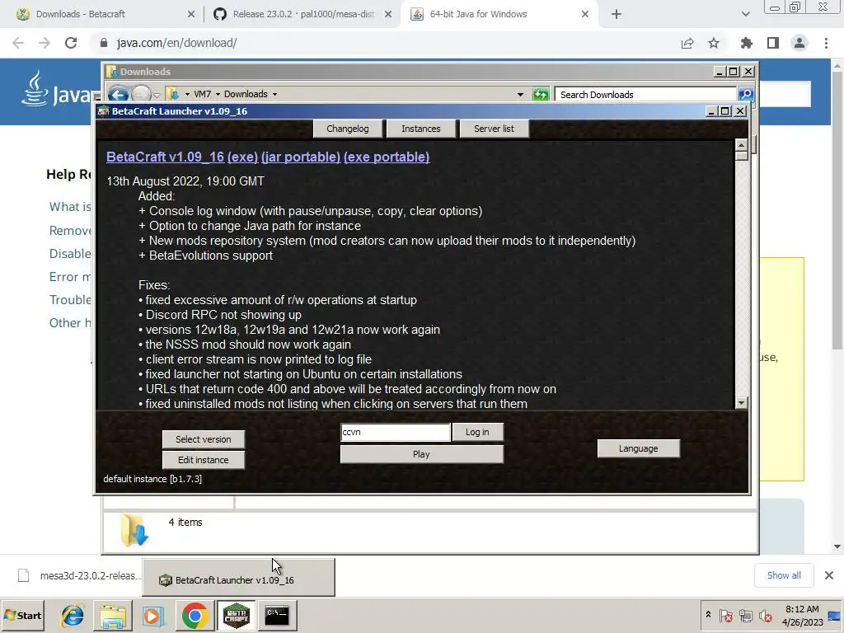Click the Downloads window back arrow
The height and width of the screenshot is (633, 844).
[x=118, y=94]
